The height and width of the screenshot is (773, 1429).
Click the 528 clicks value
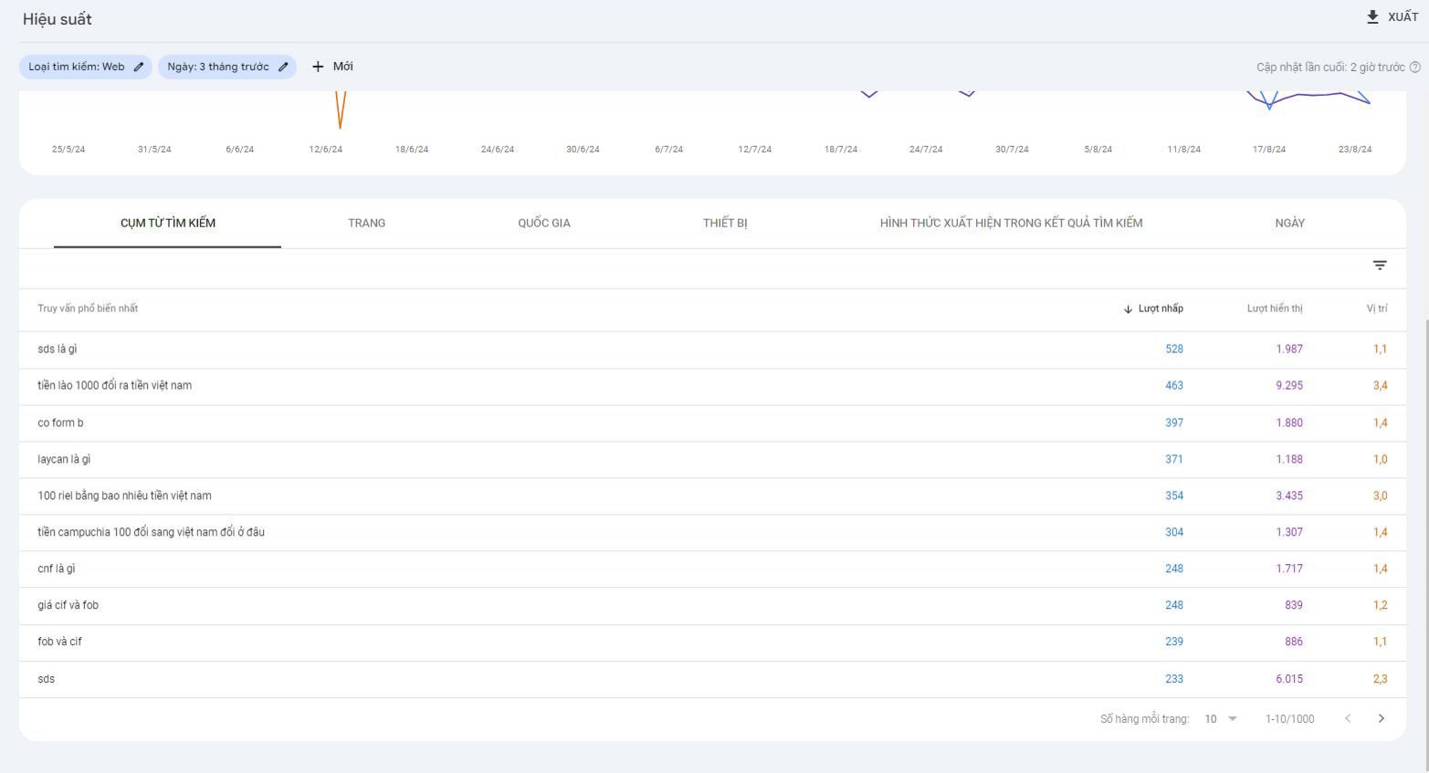1174,350
